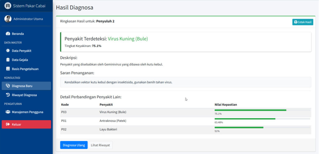The width and height of the screenshot is (319, 154).
Task: Click the Virus Kuning 75.1% progress bar
Action: coord(250,110)
